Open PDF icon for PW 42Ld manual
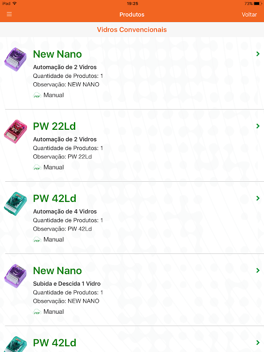 click(37, 240)
